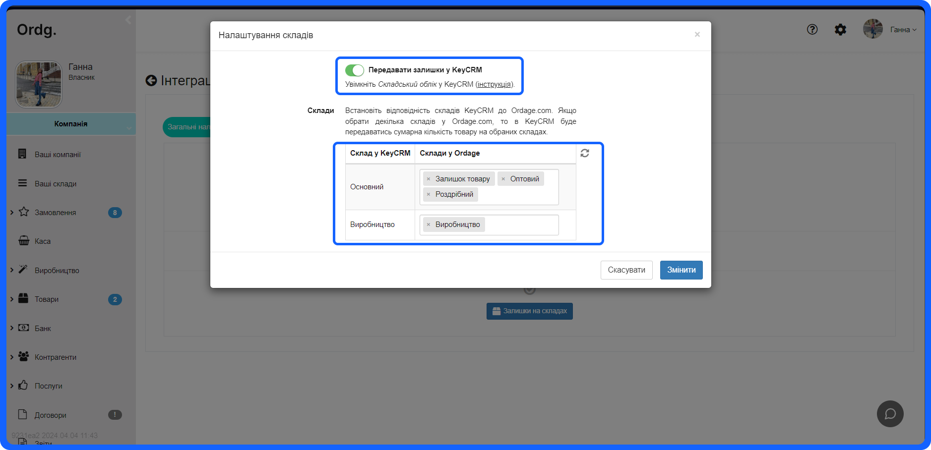Open the Каса menu item

point(43,241)
